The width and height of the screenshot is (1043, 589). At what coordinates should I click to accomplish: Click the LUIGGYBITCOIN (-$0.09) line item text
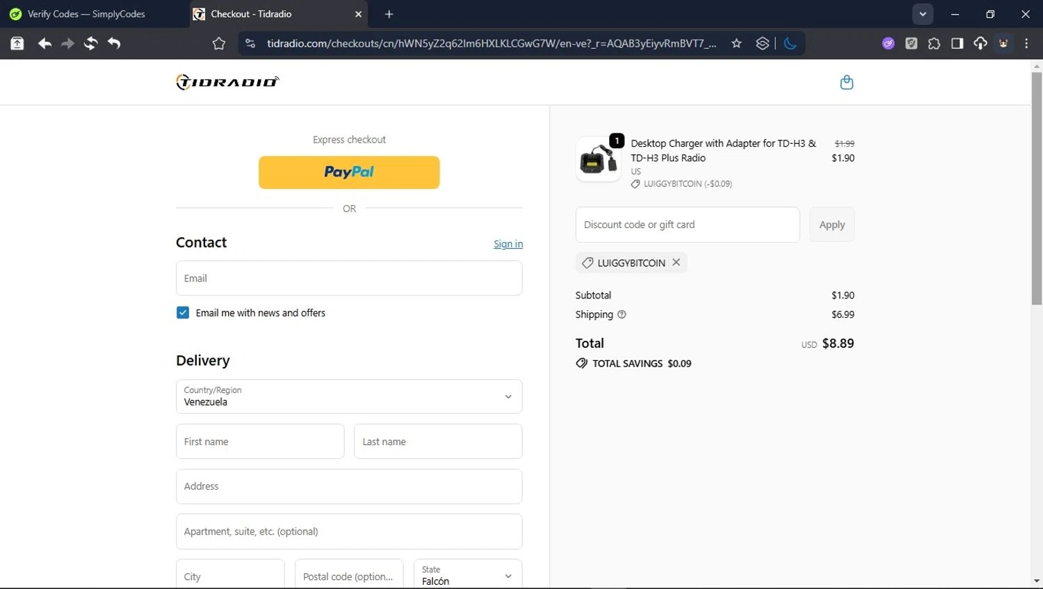[688, 184]
